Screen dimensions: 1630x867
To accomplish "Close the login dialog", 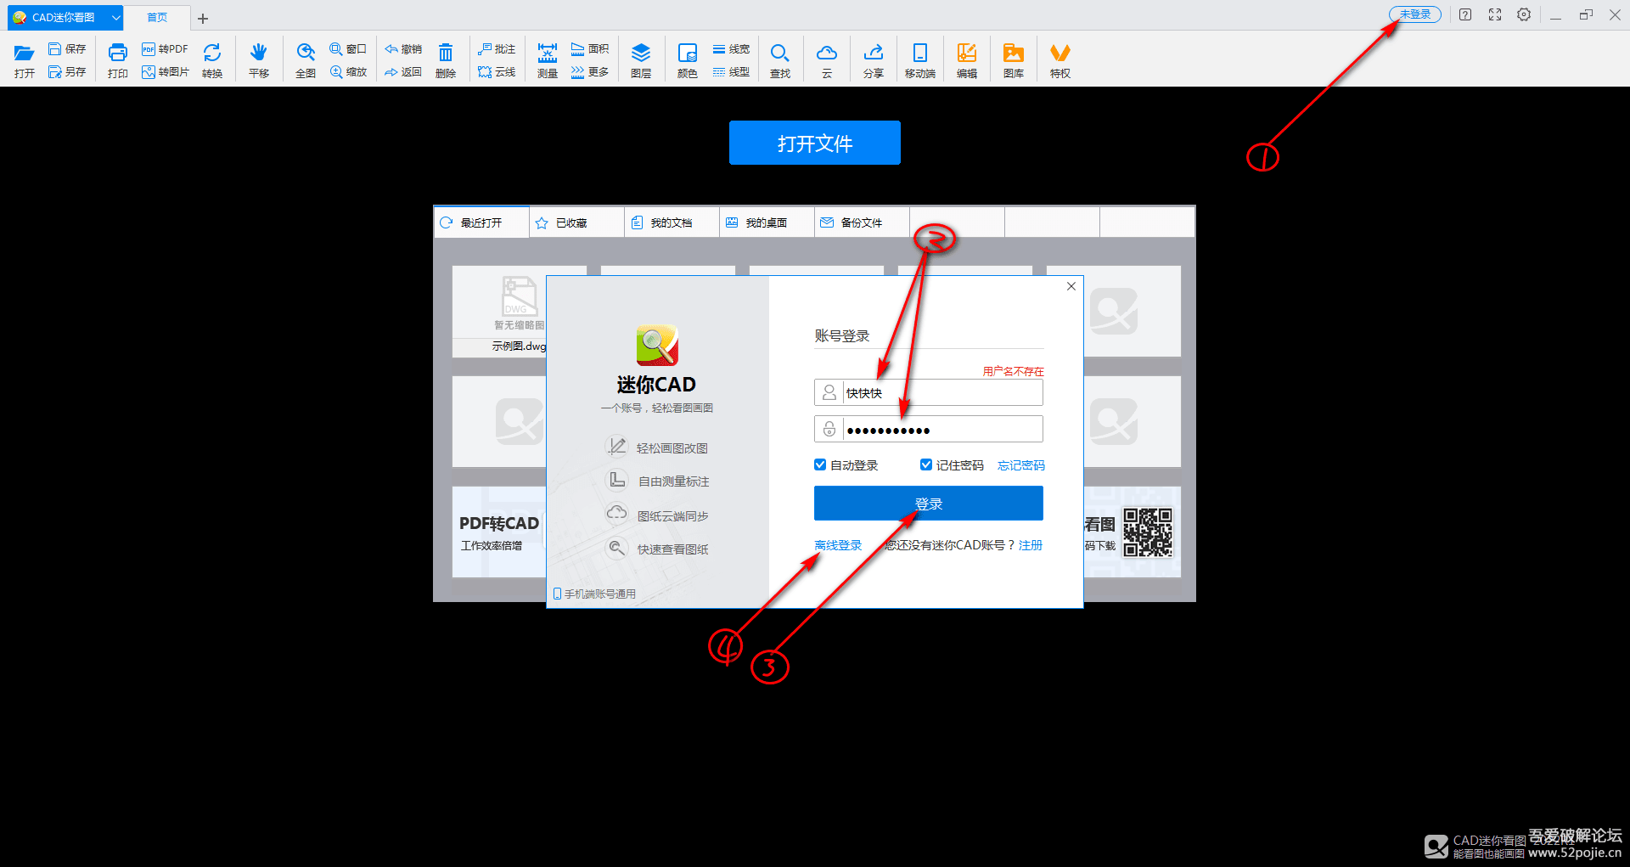I will coord(1071,286).
